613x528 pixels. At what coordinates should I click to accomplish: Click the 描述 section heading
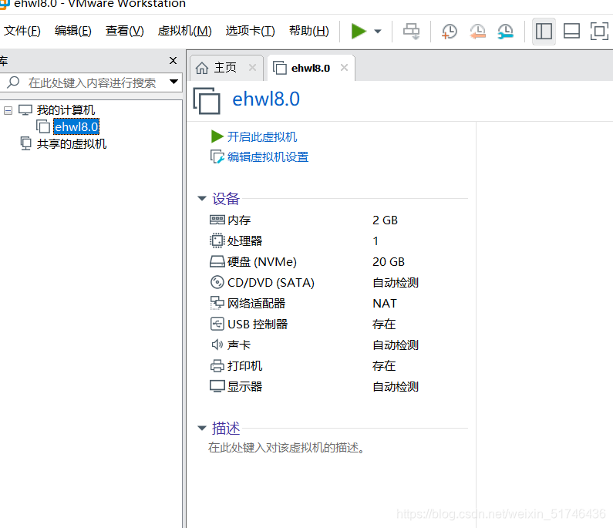tap(226, 429)
